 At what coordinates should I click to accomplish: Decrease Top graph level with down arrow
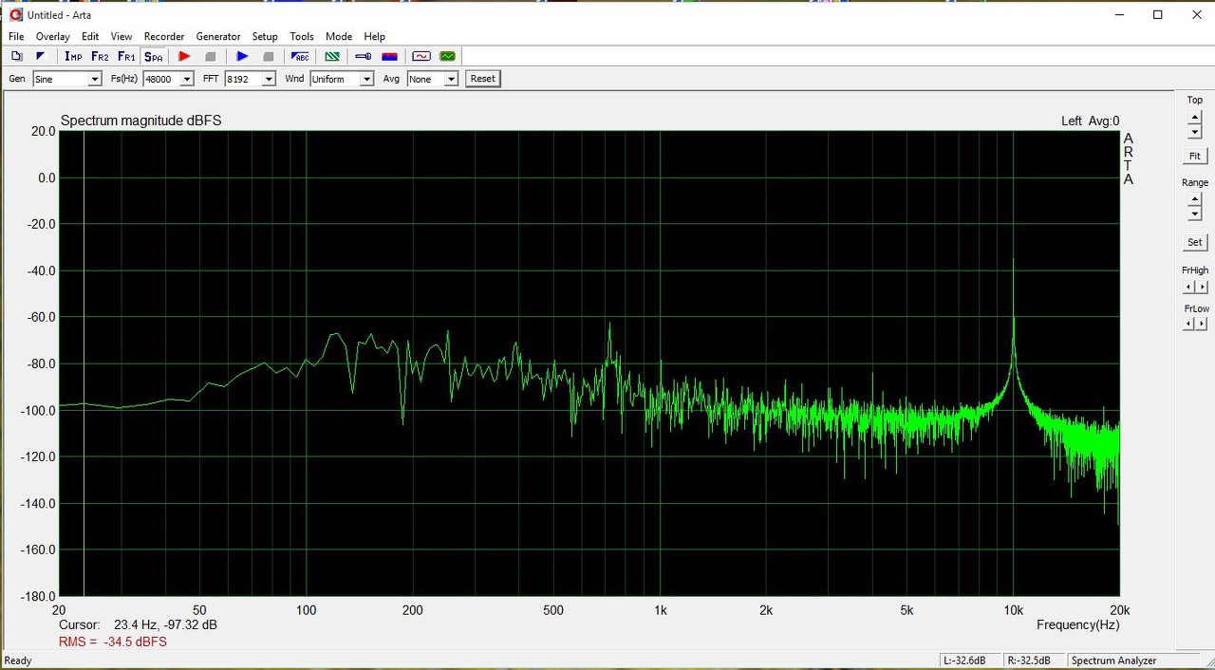point(1195,132)
